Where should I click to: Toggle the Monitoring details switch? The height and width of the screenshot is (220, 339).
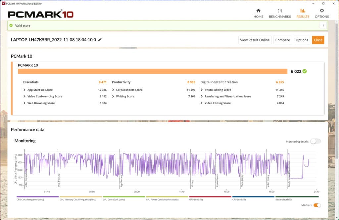pos(315,141)
